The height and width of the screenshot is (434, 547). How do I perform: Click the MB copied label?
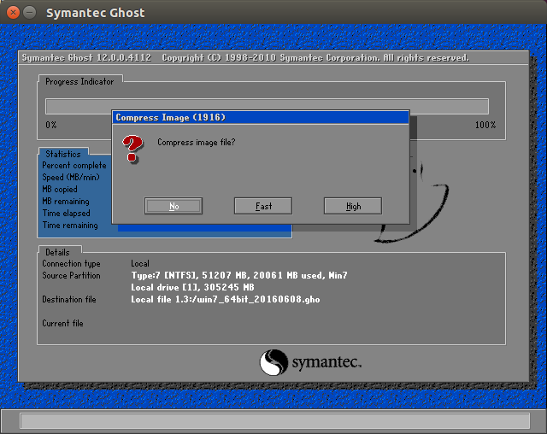(x=60, y=190)
